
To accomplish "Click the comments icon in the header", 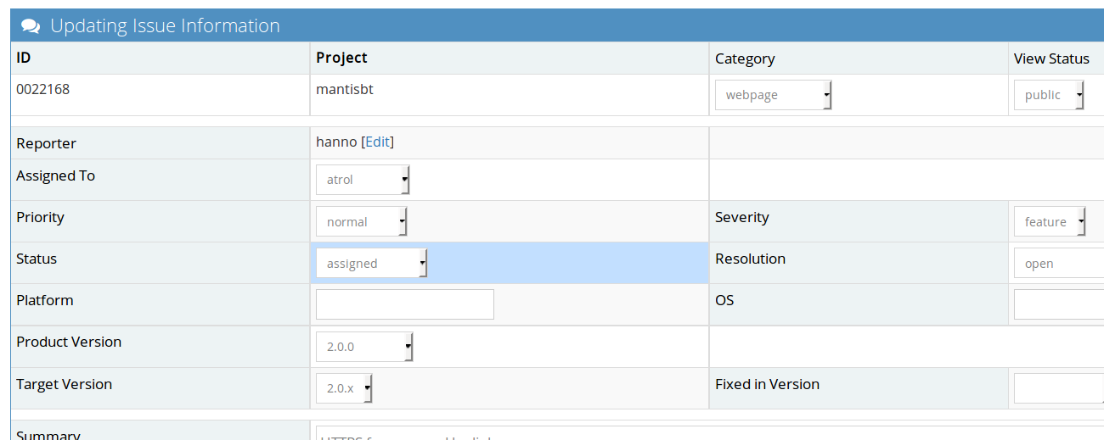I will 31,26.
